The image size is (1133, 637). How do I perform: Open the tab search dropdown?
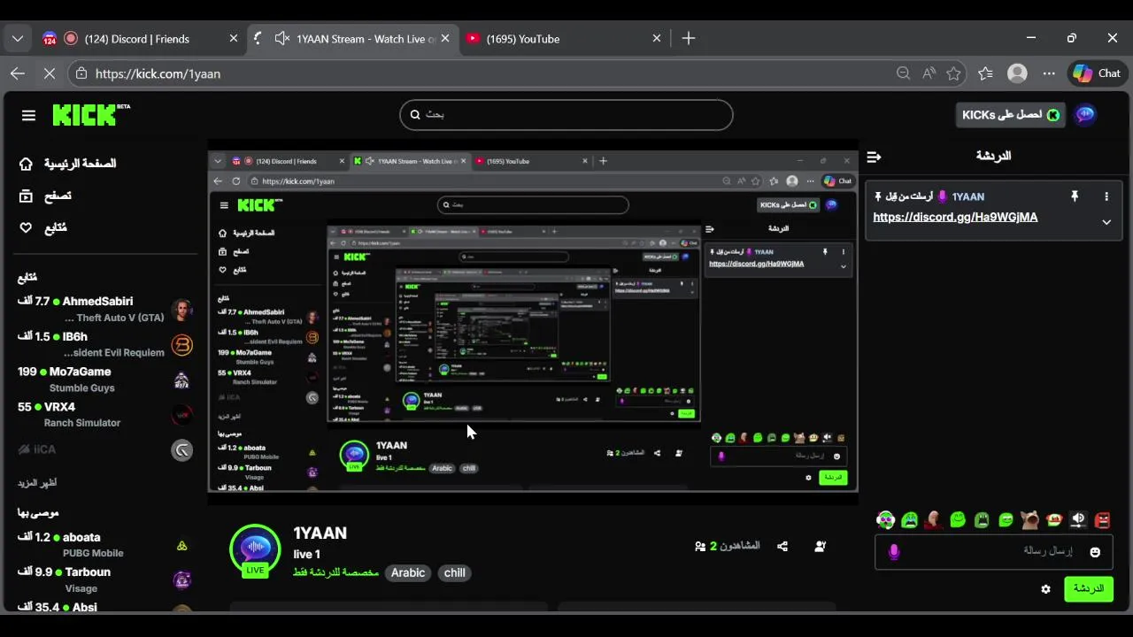[x=18, y=39]
